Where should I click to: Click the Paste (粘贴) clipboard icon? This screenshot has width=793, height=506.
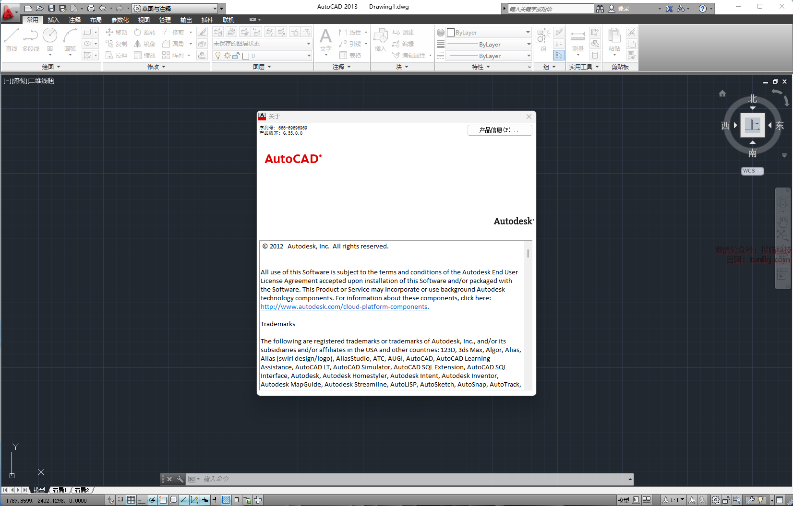(x=614, y=39)
